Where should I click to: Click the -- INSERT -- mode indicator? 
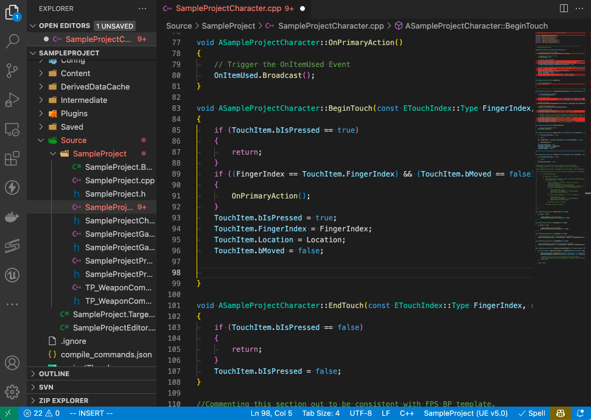pyautogui.click(x=91, y=413)
